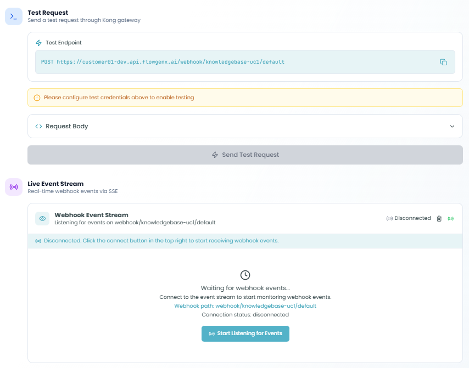This screenshot has width=469, height=368.
Task: Open the webhook/knowledgebase-uc1/default path link
Action: tap(265, 306)
